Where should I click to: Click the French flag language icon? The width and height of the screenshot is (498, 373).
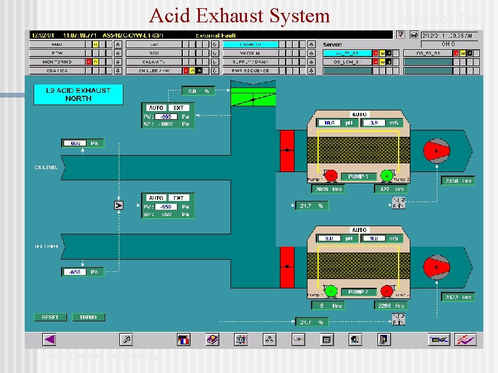click(x=183, y=340)
